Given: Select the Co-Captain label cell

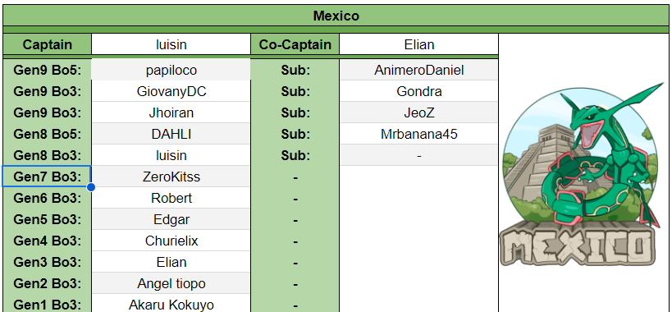Looking at the screenshot, I should coord(295,44).
